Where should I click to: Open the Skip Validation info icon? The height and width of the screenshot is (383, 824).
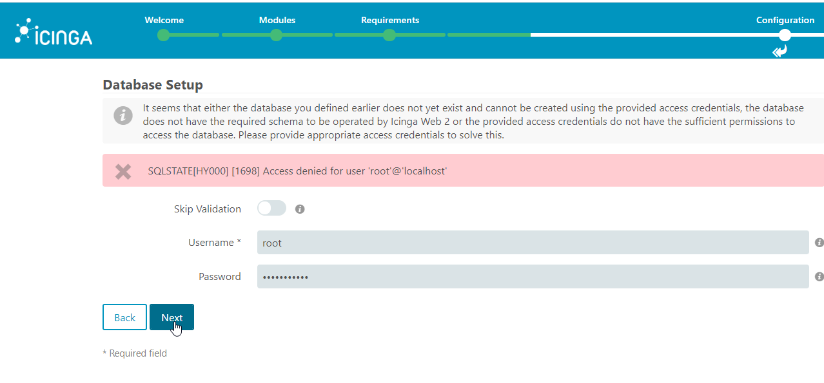point(300,209)
